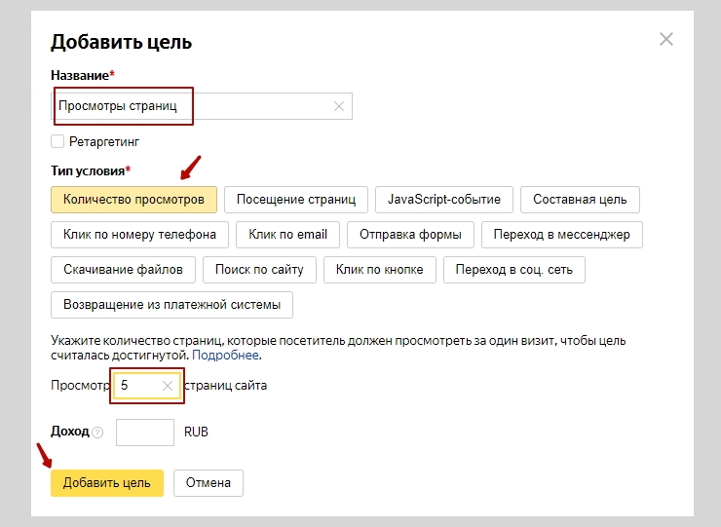Pick Составная цель condition type
Viewport: 721px width, 527px height.
tap(580, 200)
